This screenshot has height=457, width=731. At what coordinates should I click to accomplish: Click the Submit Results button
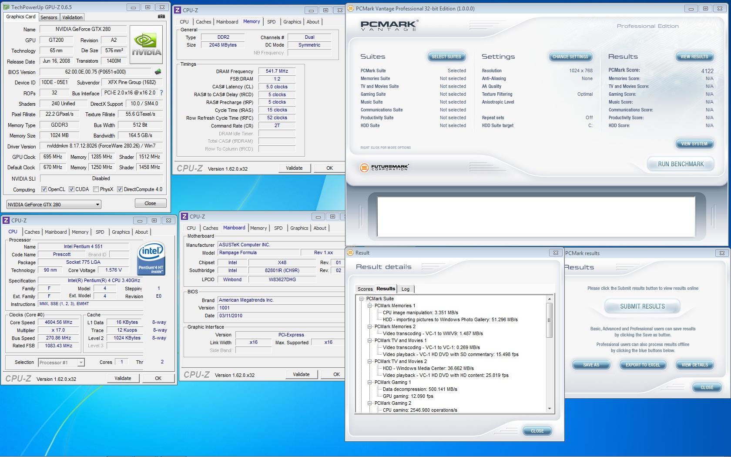(x=642, y=306)
